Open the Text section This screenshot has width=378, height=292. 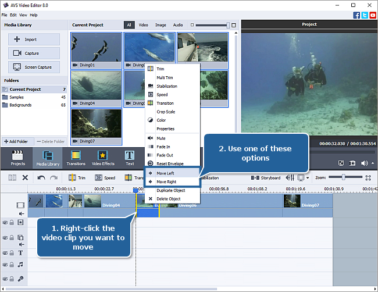tap(130, 158)
